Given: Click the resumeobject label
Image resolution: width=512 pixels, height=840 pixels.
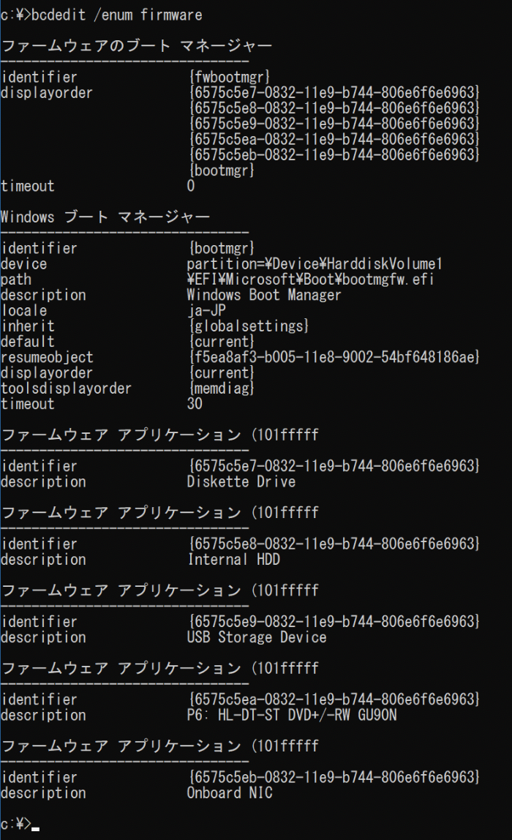Looking at the screenshot, I should coord(47,357).
